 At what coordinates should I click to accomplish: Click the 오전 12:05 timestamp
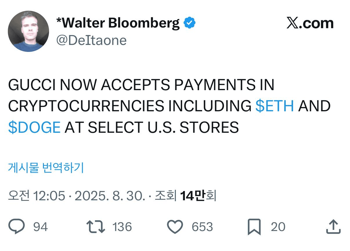click(x=37, y=196)
